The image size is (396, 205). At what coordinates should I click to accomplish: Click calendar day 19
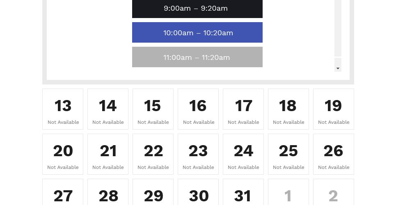tap(334, 109)
